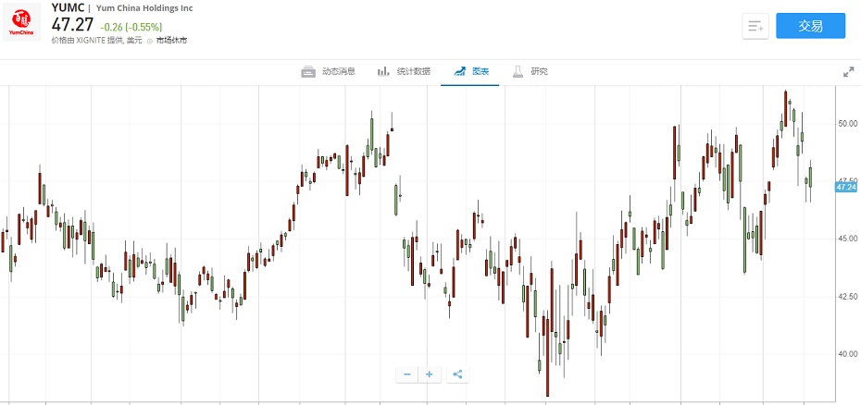
Task: Share the chart using the share icon
Action: point(457,374)
